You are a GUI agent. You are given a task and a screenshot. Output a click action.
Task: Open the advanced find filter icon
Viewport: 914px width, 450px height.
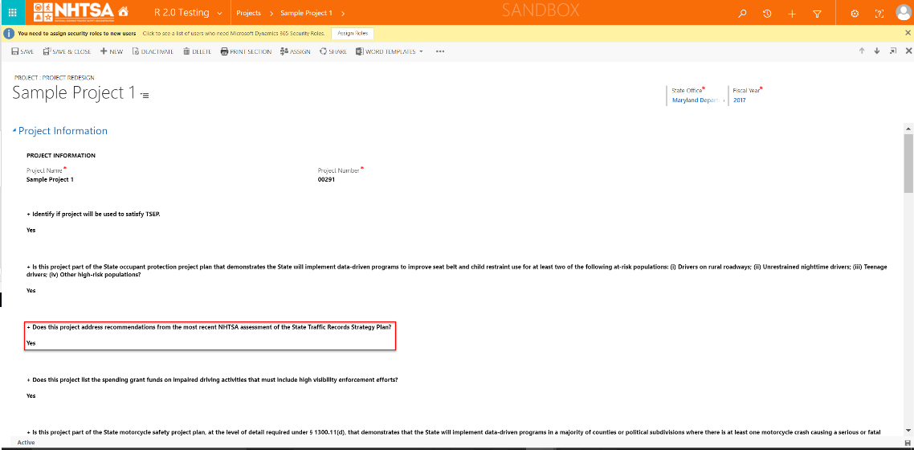(818, 14)
